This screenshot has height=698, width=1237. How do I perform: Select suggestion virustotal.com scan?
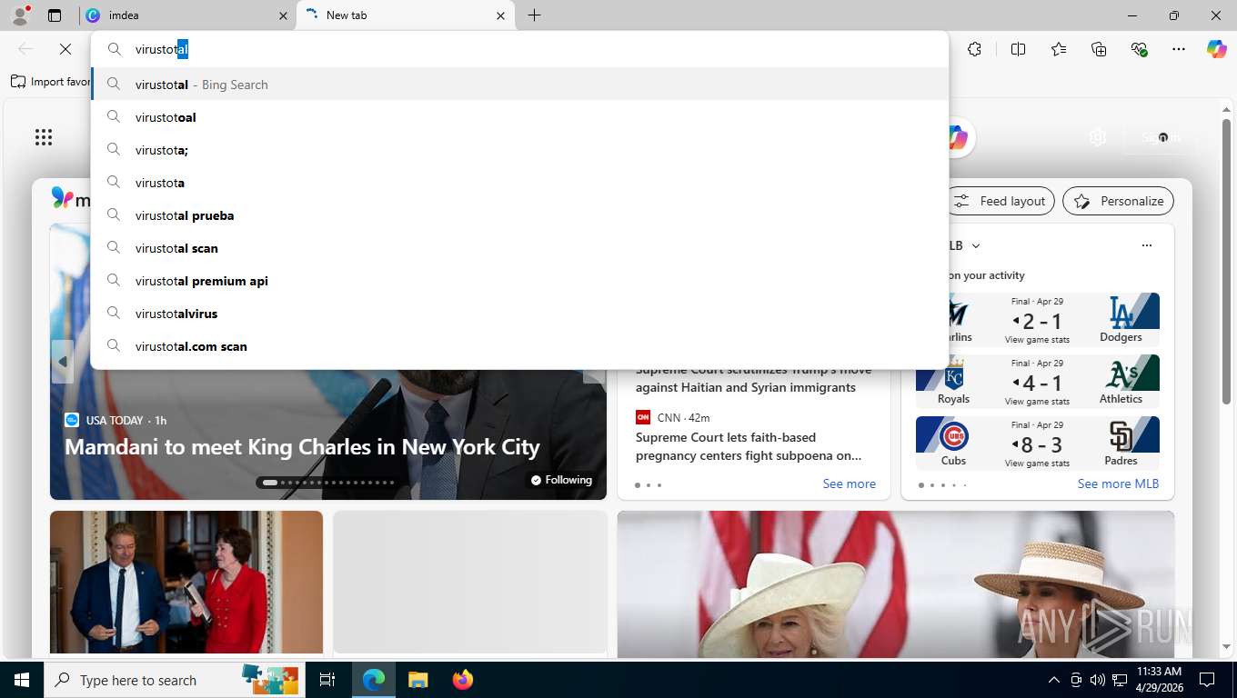pos(520,346)
